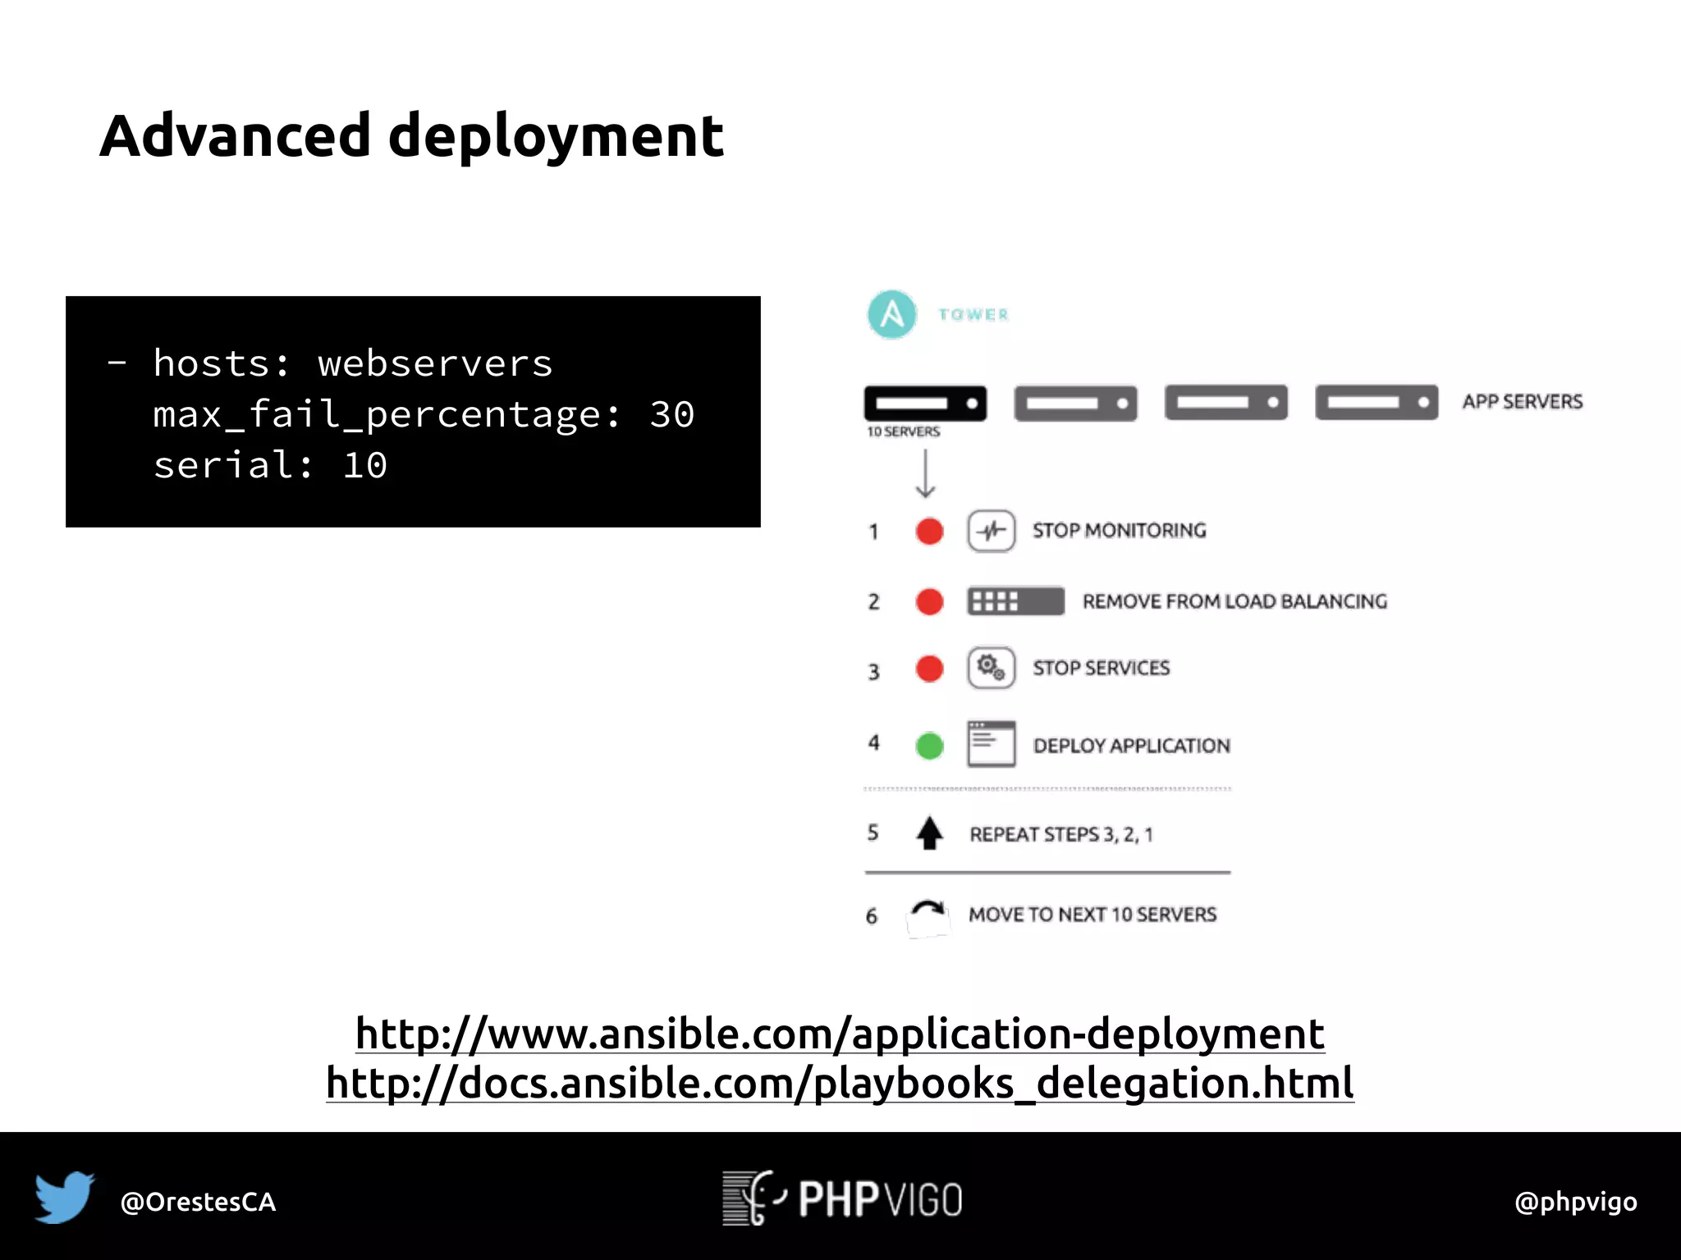
Task: Select the black server labeled 10 SERVERS
Action: click(925, 403)
